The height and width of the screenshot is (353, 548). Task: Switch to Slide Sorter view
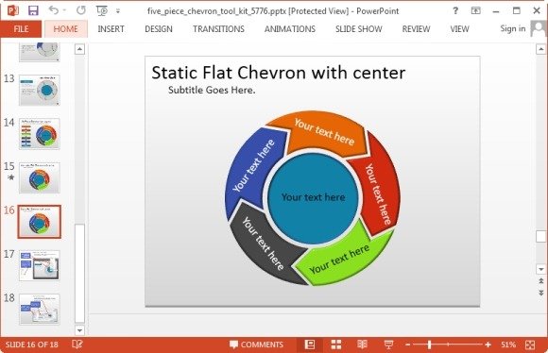336,345
